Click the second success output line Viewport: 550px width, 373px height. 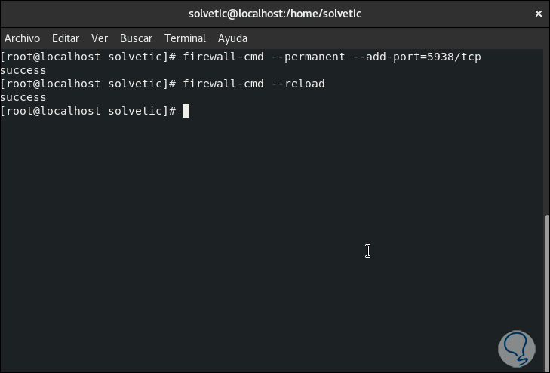(x=23, y=97)
